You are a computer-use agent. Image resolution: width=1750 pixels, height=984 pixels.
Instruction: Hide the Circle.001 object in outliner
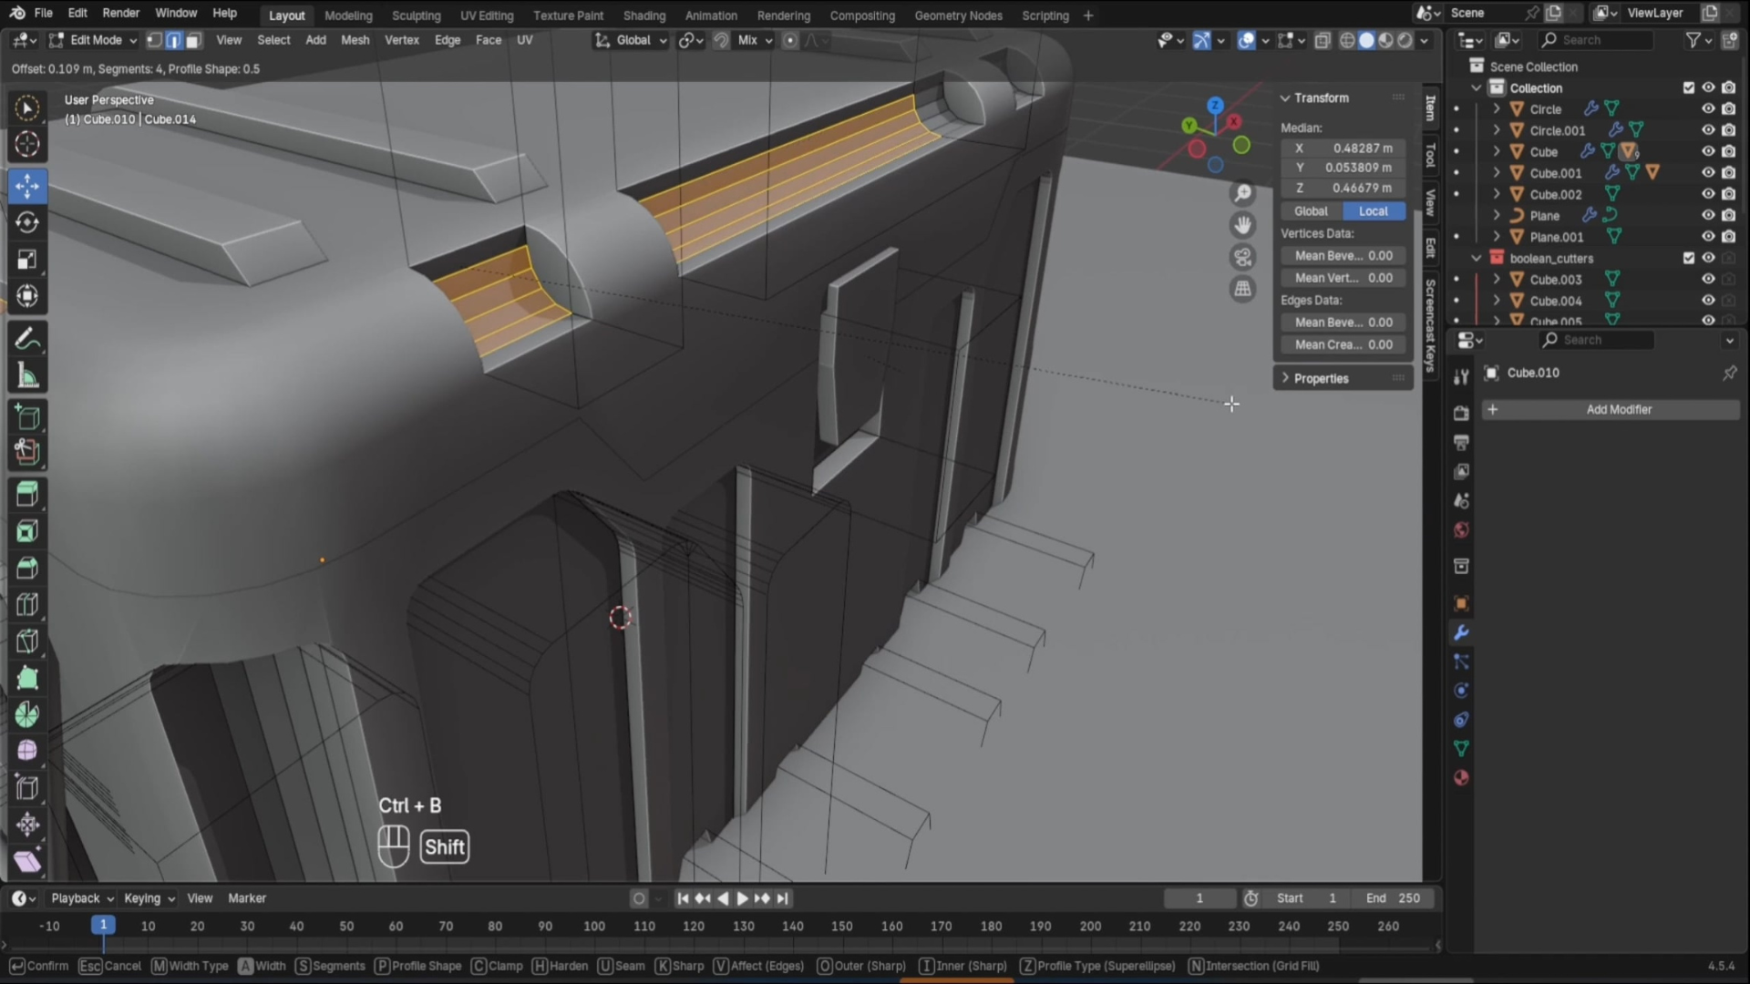point(1708,130)
